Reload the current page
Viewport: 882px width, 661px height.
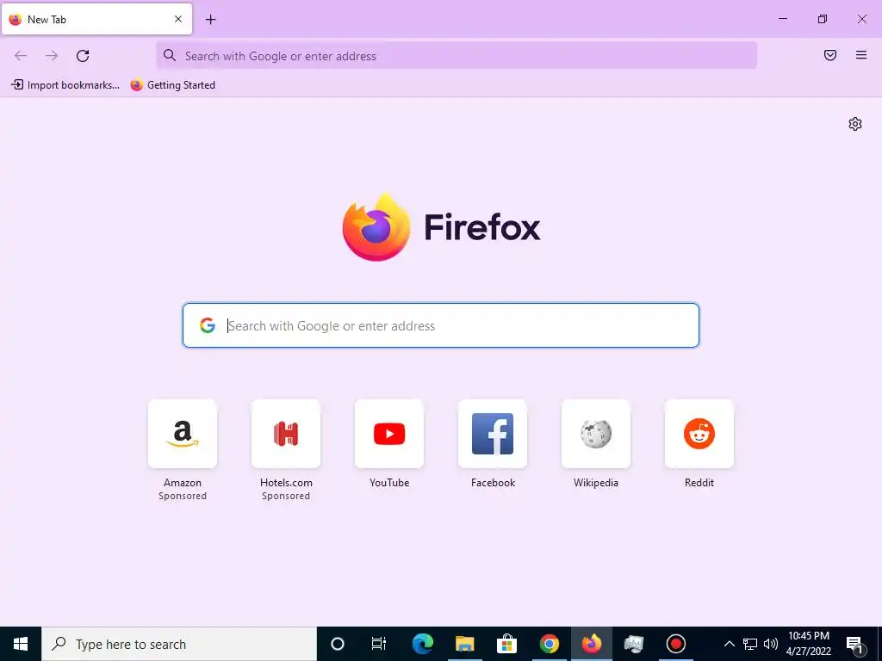point(83,56)
